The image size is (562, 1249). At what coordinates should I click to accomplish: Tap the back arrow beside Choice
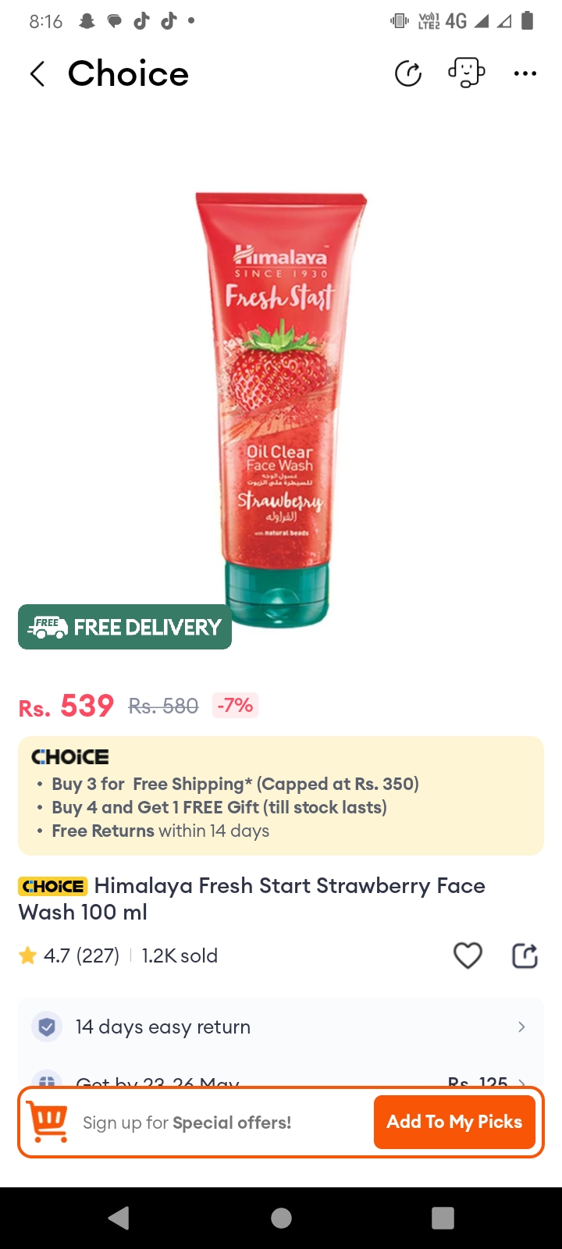[x=37, y=74]
